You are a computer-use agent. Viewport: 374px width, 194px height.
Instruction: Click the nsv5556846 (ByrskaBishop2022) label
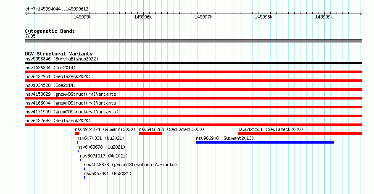[x=62, y=59]
